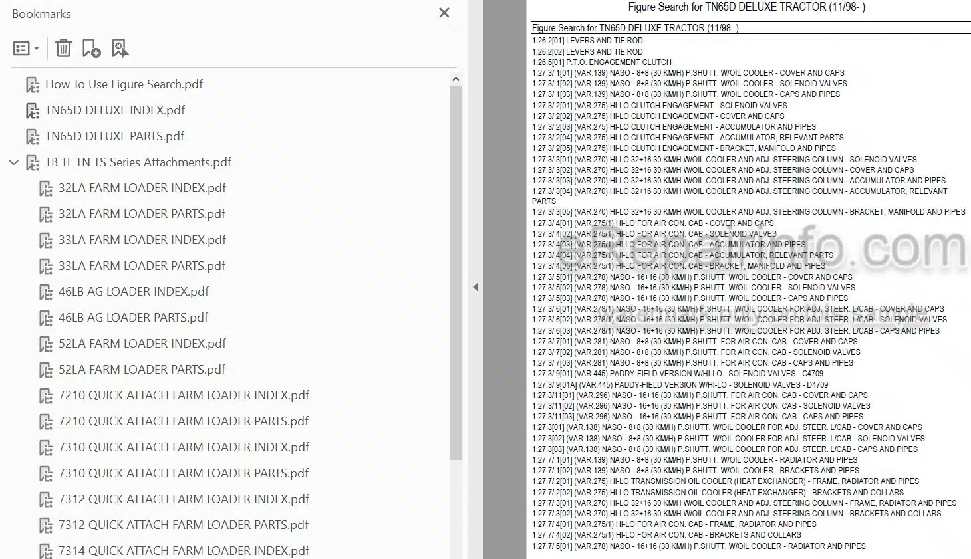This screenshot has height=559, width=971.
Task: Collapse navigation pane with left arrow
Action: pos(476,287)
